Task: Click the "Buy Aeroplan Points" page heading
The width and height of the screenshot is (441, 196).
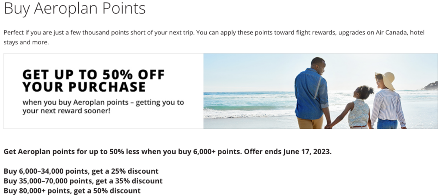Action: (75, 9)
